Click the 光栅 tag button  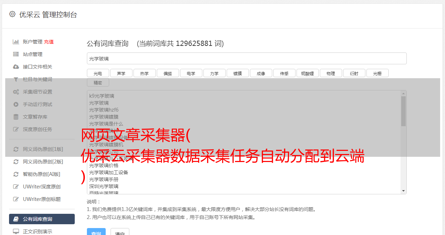(377, 73)
